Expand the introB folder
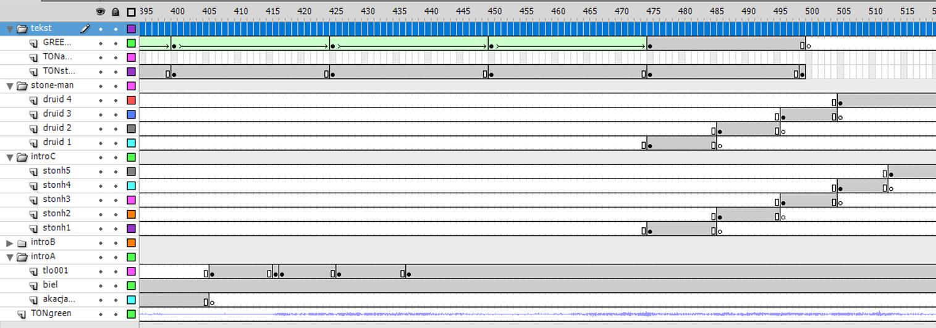 click(10, 243)
